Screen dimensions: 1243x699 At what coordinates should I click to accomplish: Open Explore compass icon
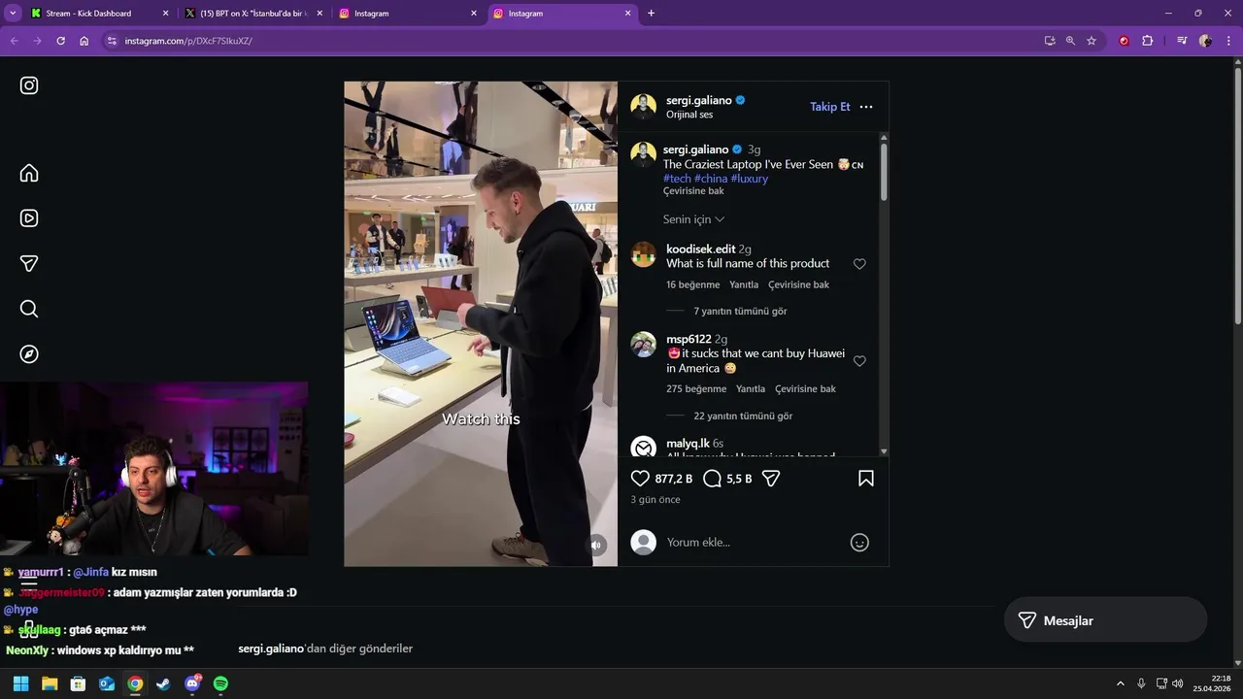[x=29, y=354]
